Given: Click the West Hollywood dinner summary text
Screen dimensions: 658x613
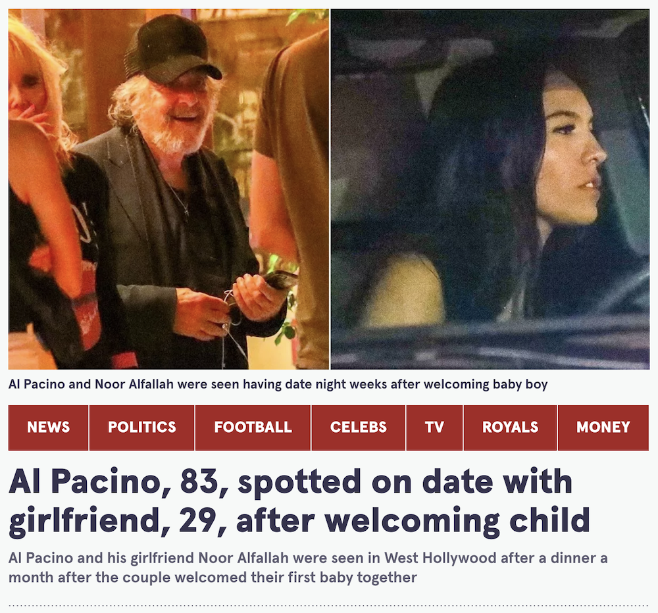Looking at the screenshot, I should [308, 568].
